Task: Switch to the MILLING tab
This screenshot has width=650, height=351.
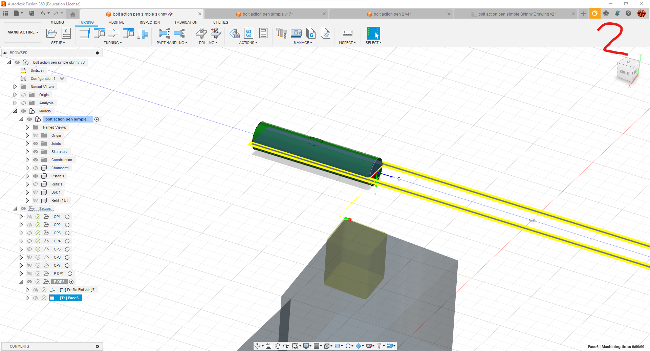Action: coord(57,22)
